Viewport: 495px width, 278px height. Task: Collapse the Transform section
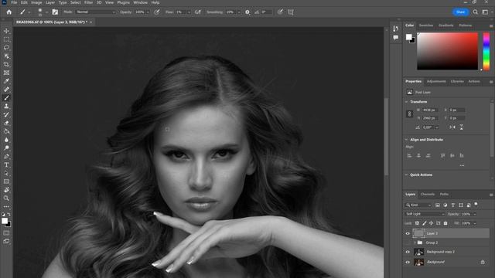407,102
